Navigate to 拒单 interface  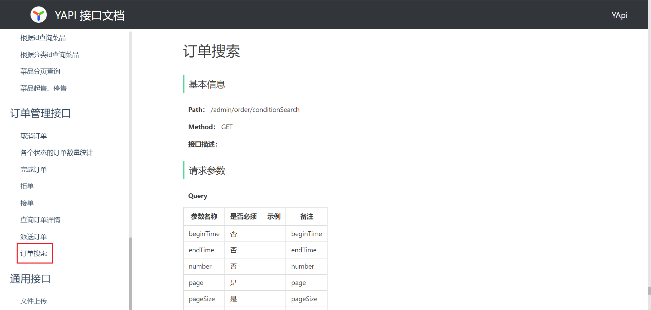(27, 186)
